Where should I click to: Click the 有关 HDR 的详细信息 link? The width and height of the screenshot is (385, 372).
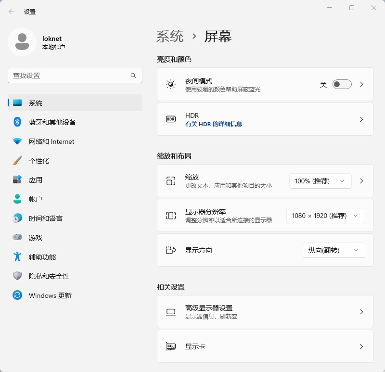point(214,124)
